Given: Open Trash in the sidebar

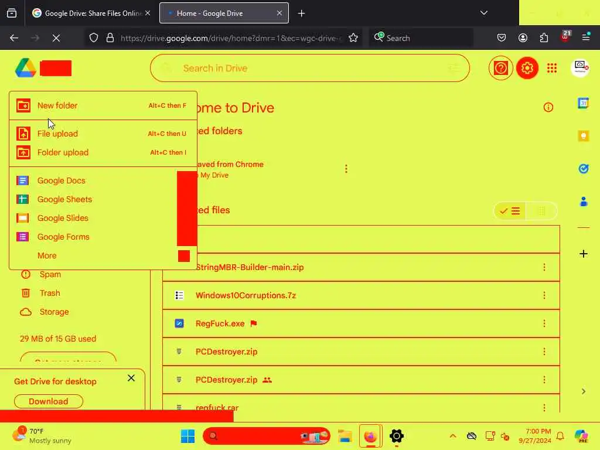Looking at the screenshot, I should (50, 293).
